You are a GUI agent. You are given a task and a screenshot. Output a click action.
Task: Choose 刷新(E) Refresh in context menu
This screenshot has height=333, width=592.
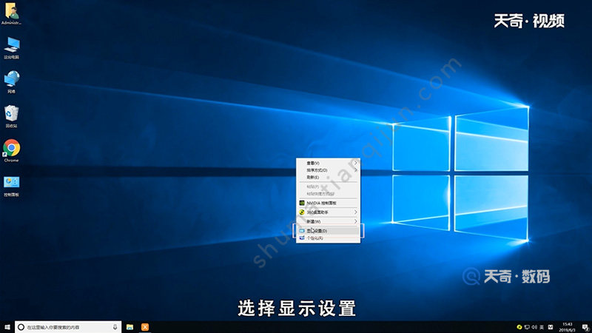point(328,178)
